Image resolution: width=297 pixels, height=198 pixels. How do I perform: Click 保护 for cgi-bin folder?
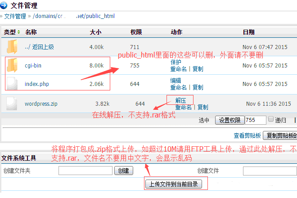(x=175, y=62)
